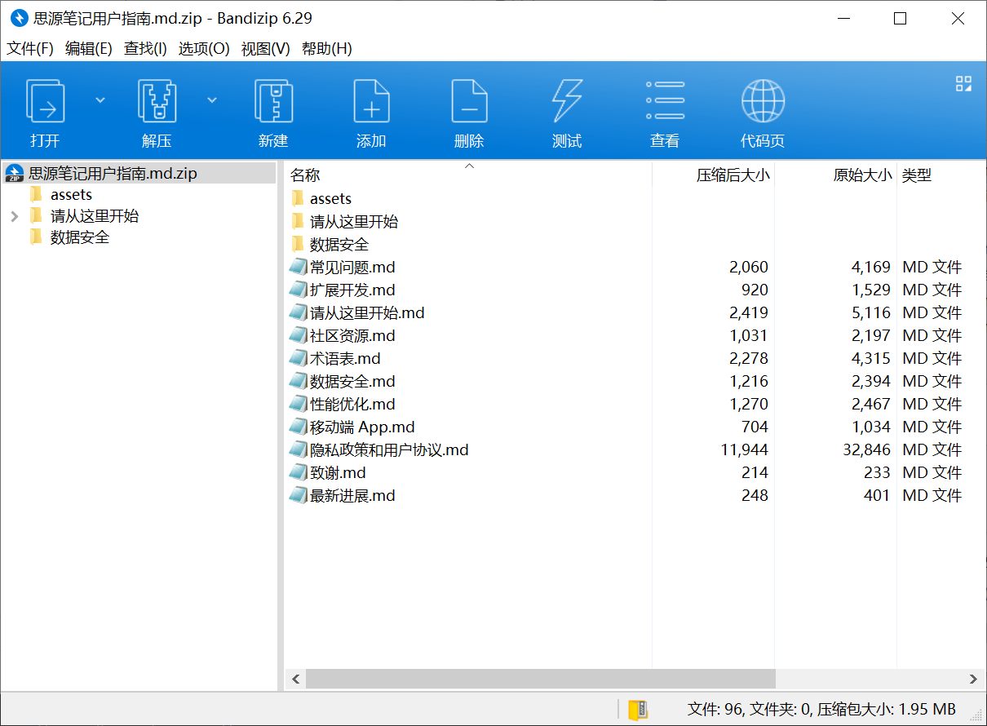The height and width of the screenshot is (726, 987).
Task: Open the 帮助(H) menu
Action: click(327, 49)
